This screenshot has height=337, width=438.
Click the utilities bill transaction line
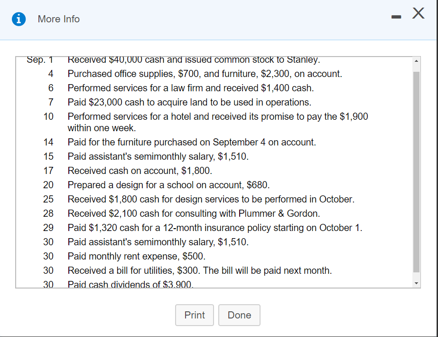200,270
